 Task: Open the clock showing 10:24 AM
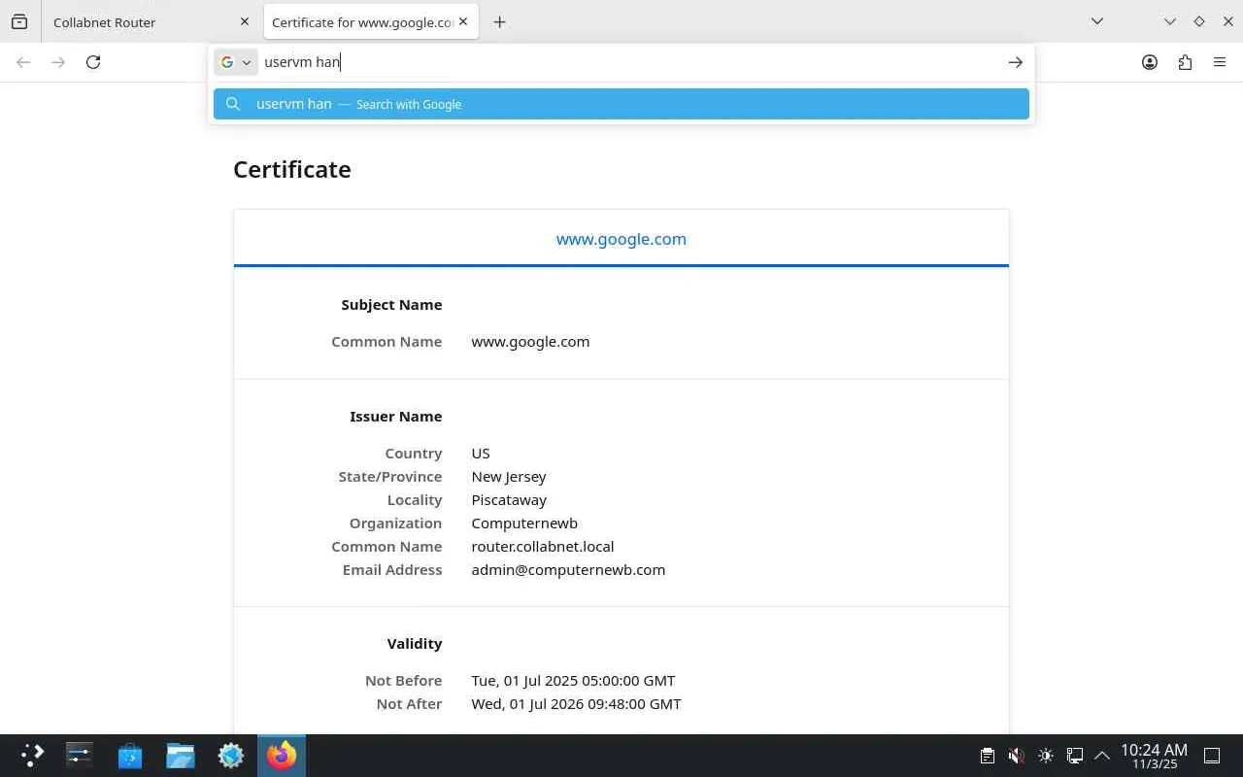coord(1154,756)
